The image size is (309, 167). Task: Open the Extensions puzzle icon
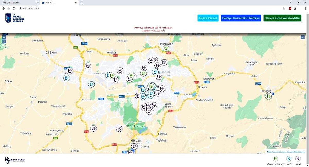[295, 8]
